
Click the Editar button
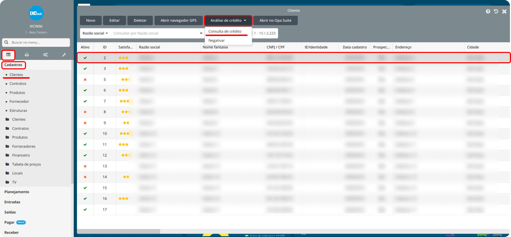pyautogui.click(x=114, y=20)
